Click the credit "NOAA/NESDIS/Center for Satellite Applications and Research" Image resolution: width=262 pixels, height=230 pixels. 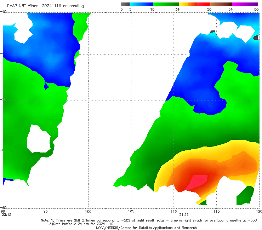coord(146,228)
